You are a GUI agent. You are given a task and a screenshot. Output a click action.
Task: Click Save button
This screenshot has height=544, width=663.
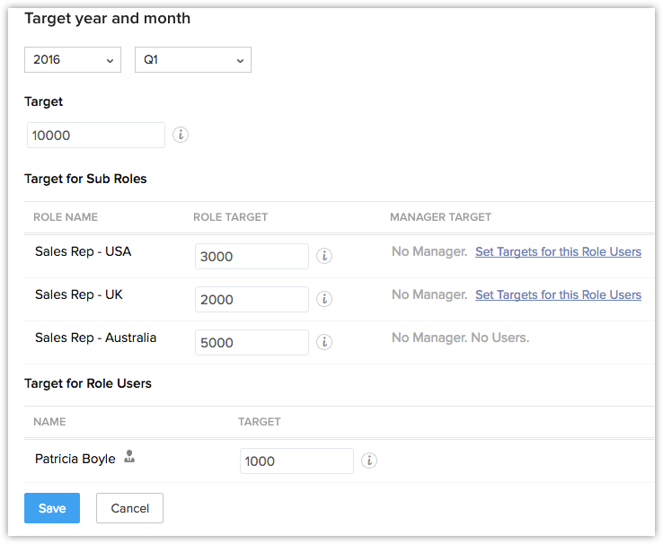point(52,508)
